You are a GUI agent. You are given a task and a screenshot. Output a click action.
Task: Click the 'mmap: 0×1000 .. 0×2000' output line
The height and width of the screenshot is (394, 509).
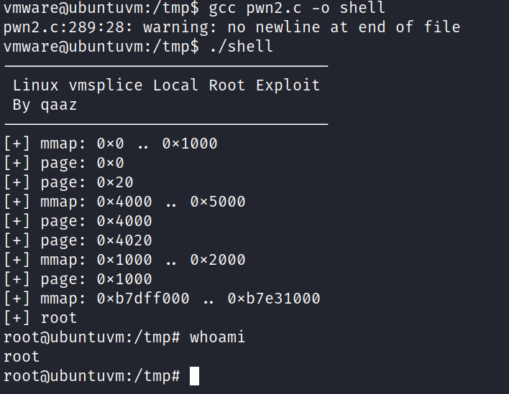click(124, 260)
